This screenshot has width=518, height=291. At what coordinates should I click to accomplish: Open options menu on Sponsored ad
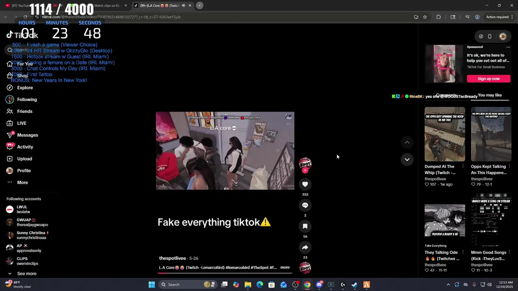[x=508, y=47]
